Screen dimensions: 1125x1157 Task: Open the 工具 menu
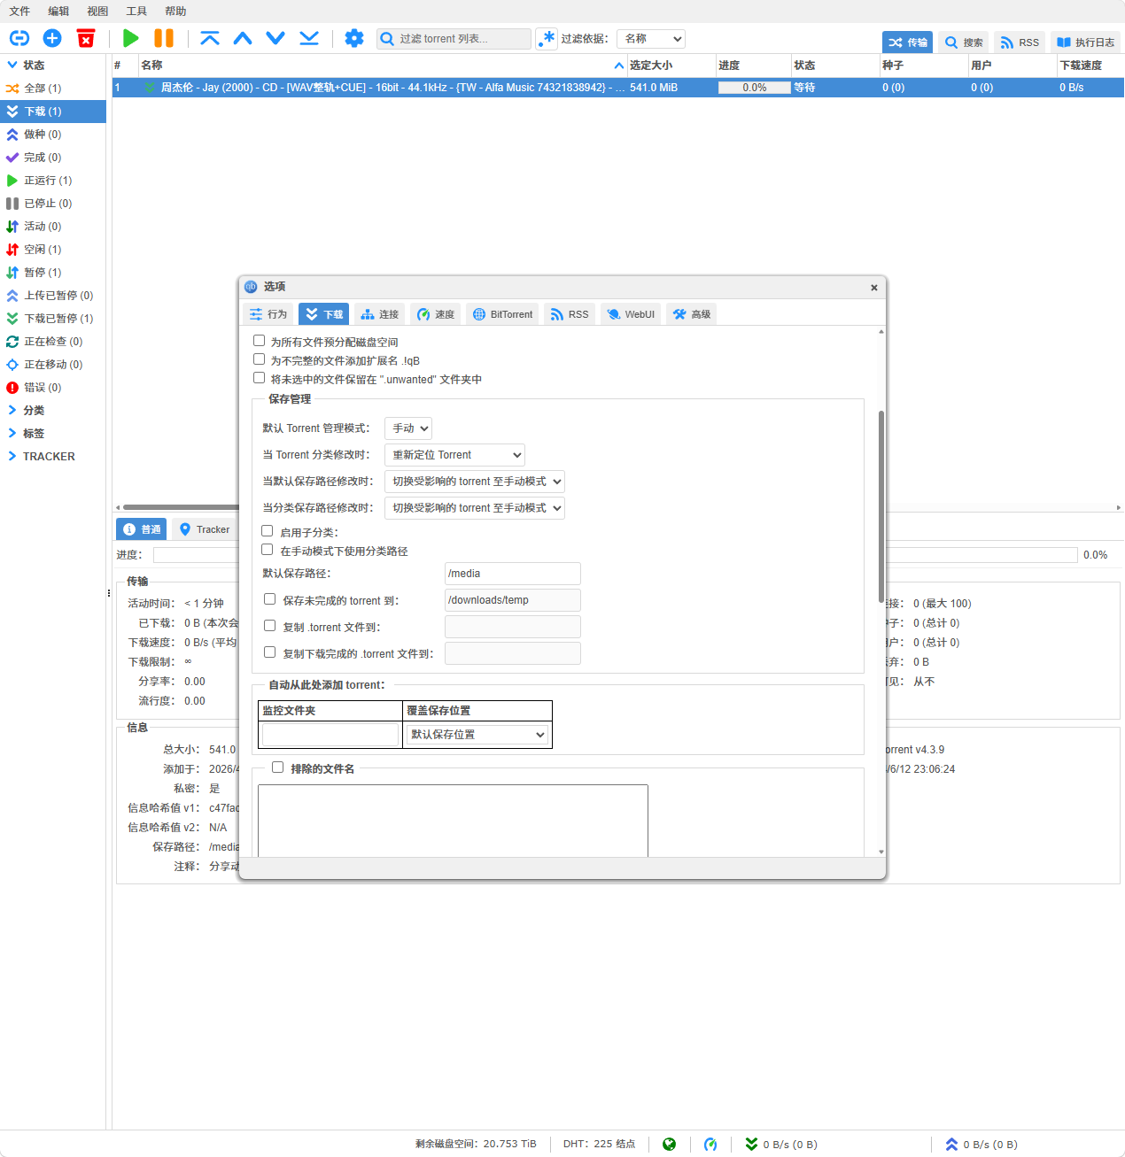coord(136,11)
